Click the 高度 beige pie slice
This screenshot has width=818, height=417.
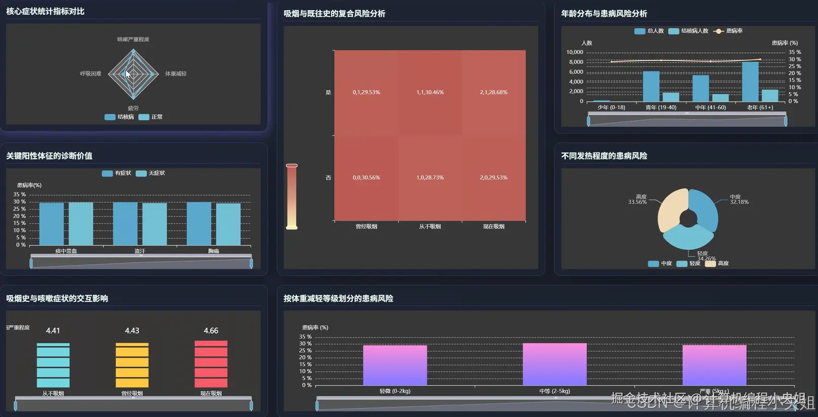point(670,210)
